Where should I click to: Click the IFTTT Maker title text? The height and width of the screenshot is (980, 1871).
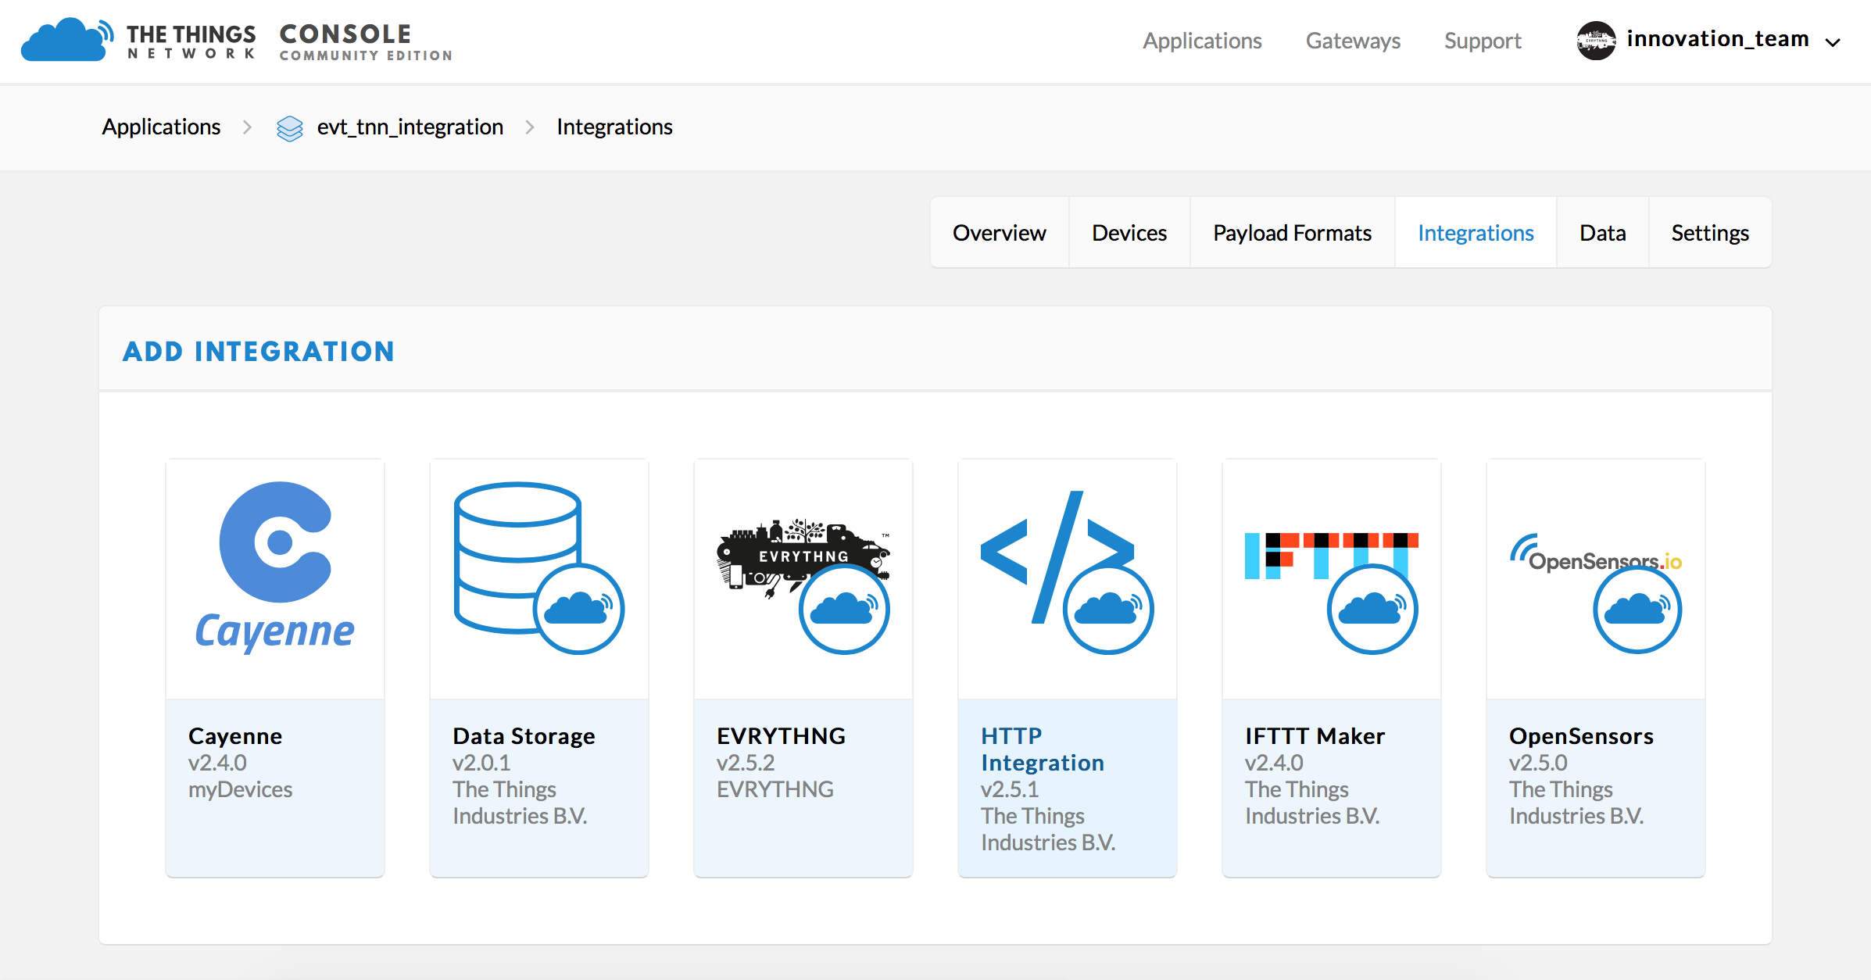click(x=1315, y=736)
